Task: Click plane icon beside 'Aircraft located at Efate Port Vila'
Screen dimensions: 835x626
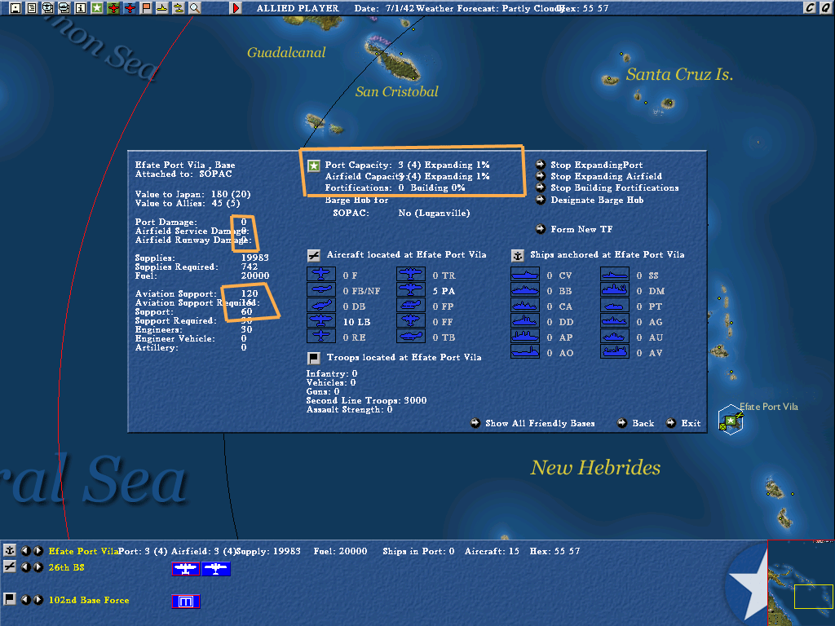Action: point(314,255)
